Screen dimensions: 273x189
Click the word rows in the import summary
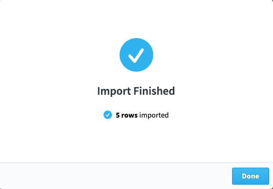pos(130,115)
